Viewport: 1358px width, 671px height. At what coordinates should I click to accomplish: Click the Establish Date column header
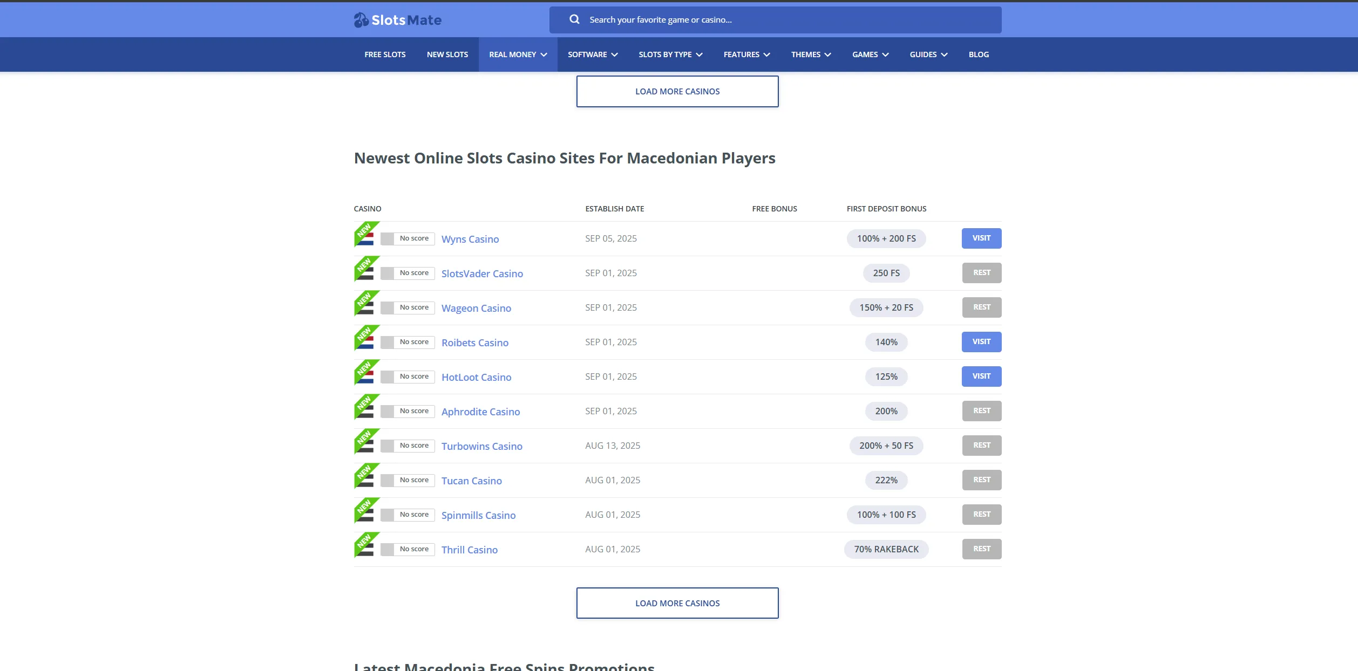coord(615,209)
